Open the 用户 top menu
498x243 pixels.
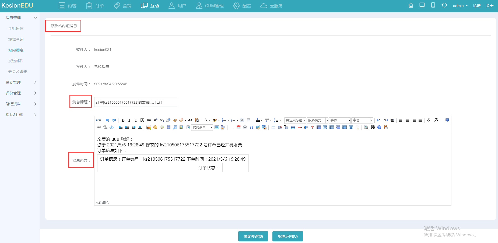pyautogui.click(x=177, y=6)
